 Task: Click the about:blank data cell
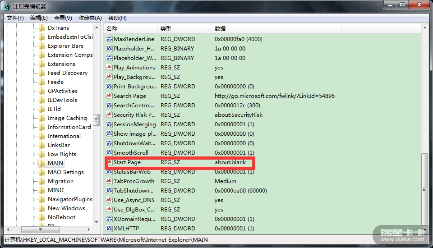[x=230, y=162]
